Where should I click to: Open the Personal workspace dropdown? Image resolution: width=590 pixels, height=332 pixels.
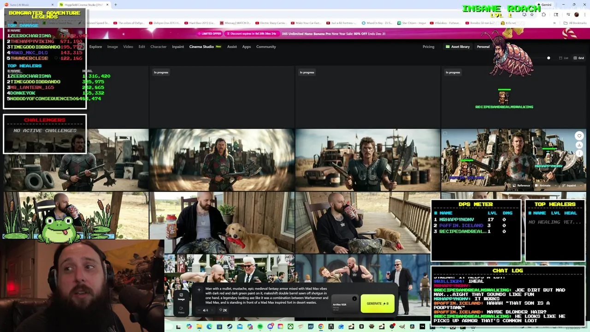(483, 47)
